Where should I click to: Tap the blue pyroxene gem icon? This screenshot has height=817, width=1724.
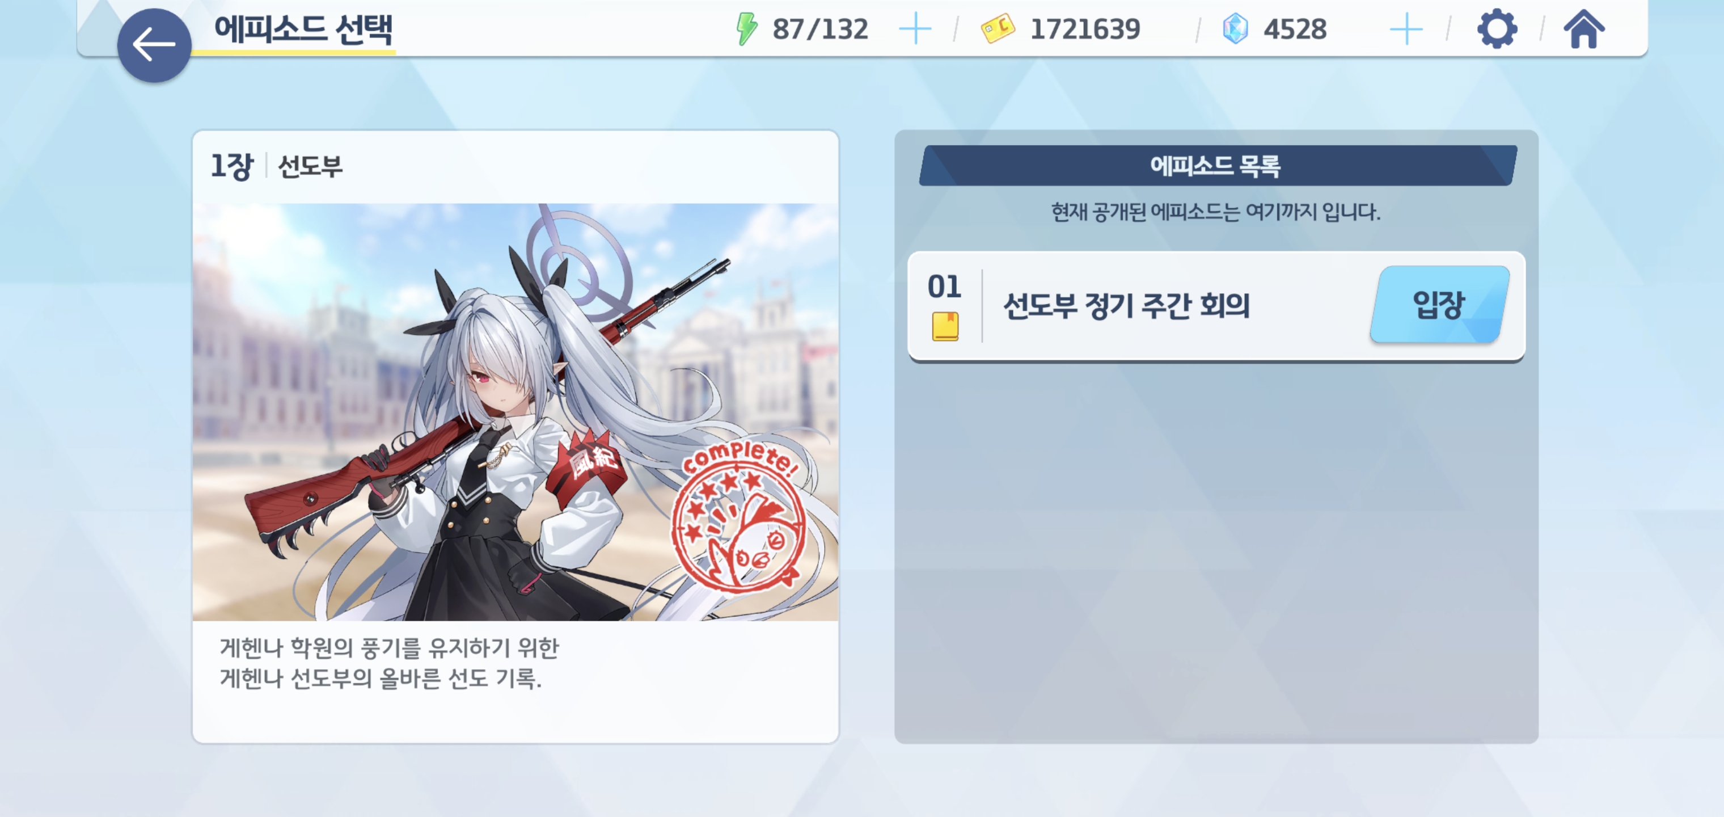1235,29
